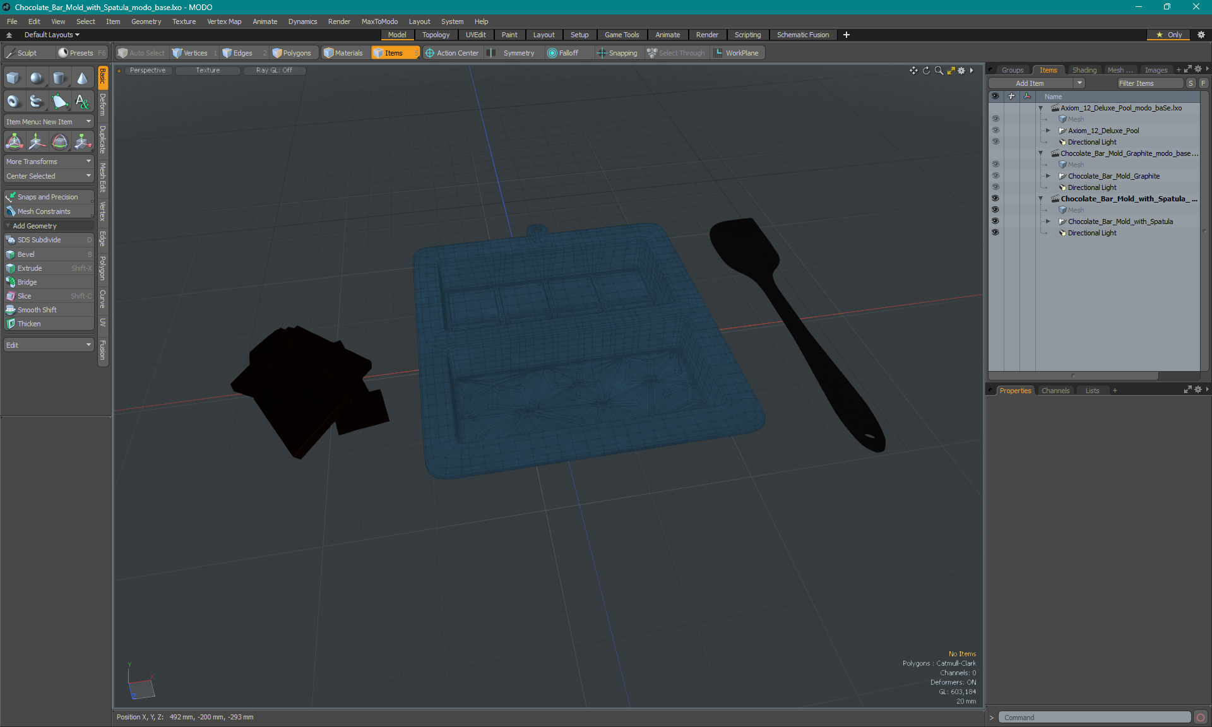Select the text tool icon
The height and width of the screenshot is (727, 1212).
[82, 101]
